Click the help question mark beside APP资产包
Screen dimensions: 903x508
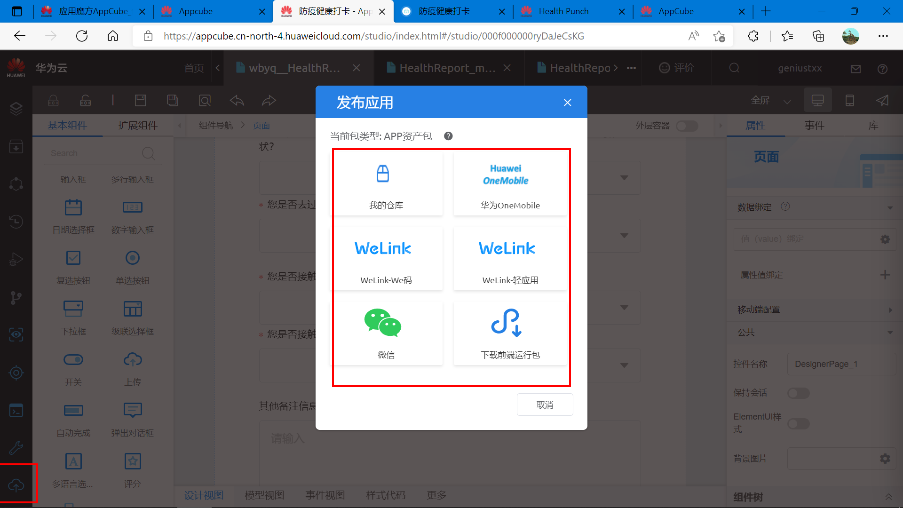coord(448,136)
